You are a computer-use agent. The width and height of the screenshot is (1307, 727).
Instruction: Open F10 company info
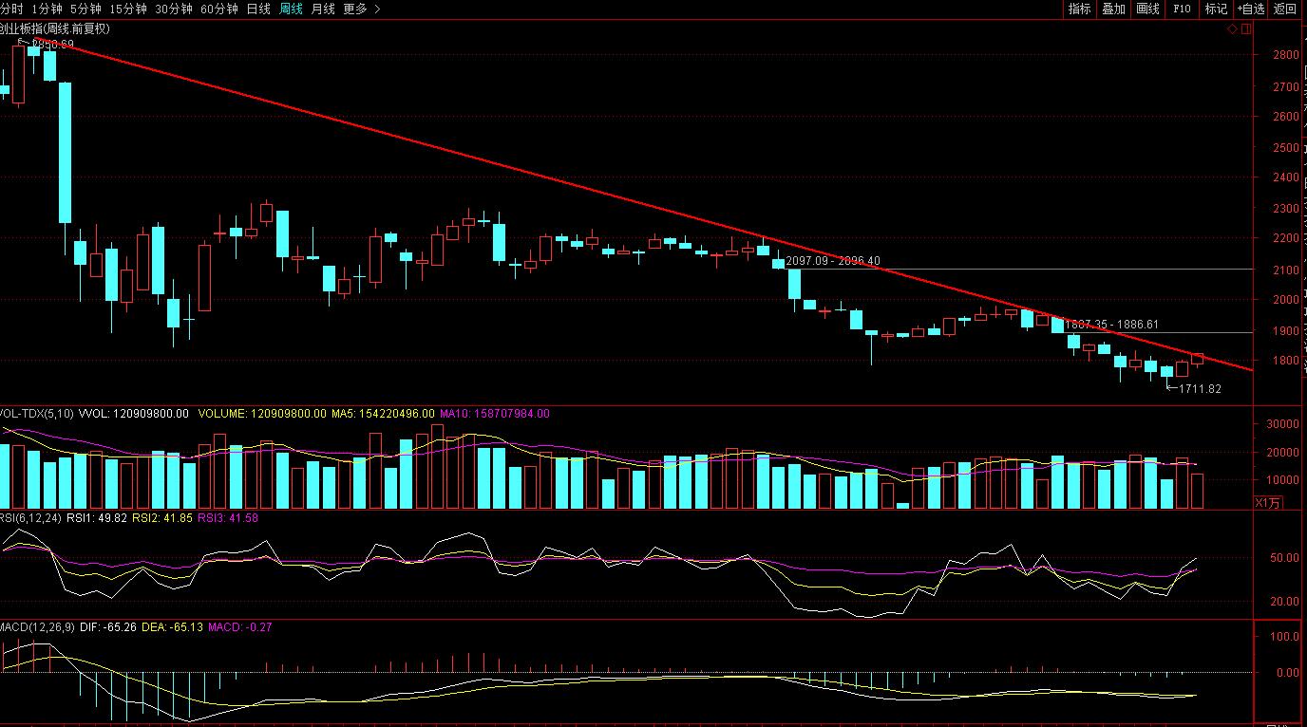pyautogui.click(x=1182, y=9)
